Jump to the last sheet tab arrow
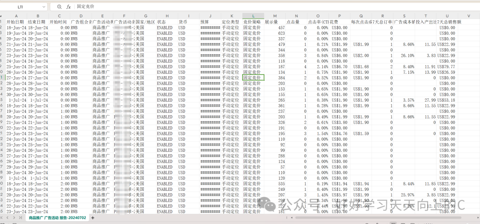The width and height of the screenshot is (480, 224). [20, 218]
